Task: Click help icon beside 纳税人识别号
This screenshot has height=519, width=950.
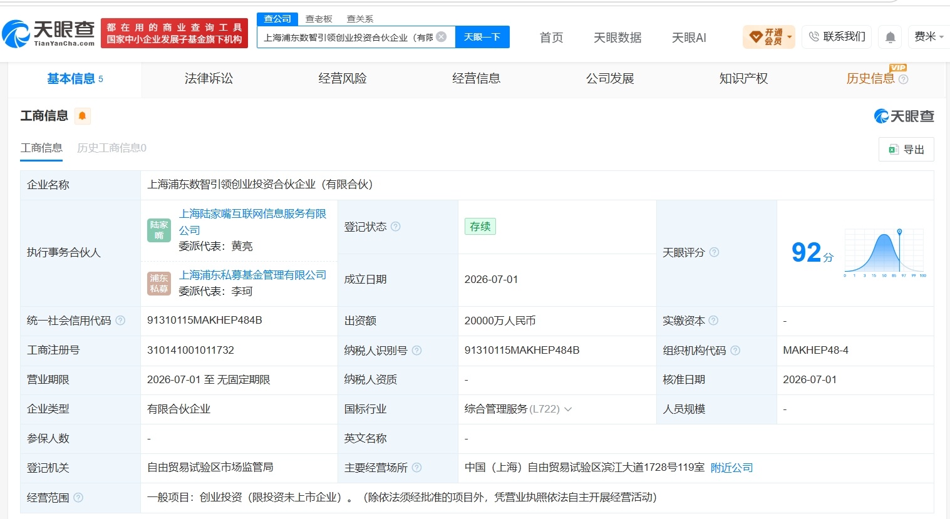Action: coord(416,351)
